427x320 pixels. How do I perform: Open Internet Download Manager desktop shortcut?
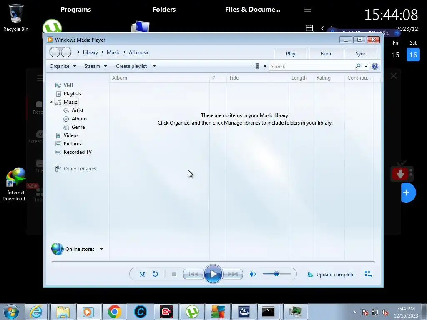15,185
